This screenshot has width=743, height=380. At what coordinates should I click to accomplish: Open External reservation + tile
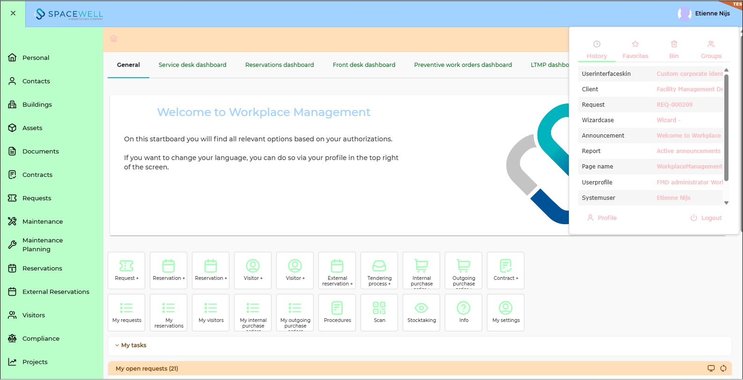tap(337, 270)
